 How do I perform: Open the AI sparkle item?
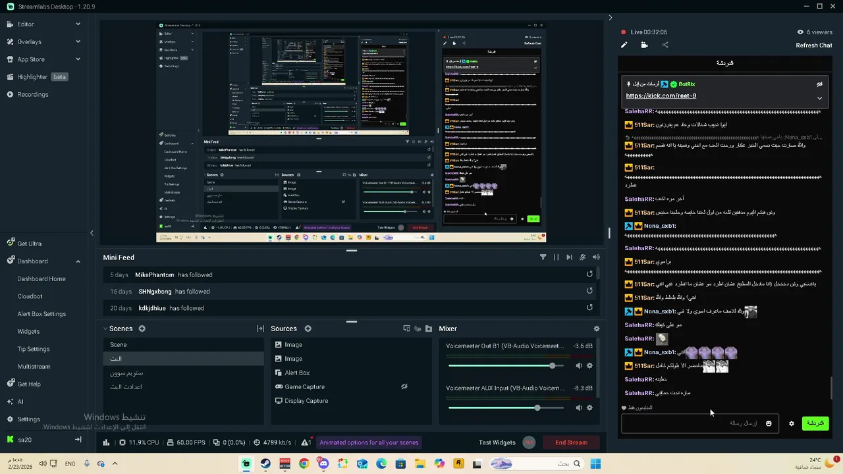click(x=11, y=402)
